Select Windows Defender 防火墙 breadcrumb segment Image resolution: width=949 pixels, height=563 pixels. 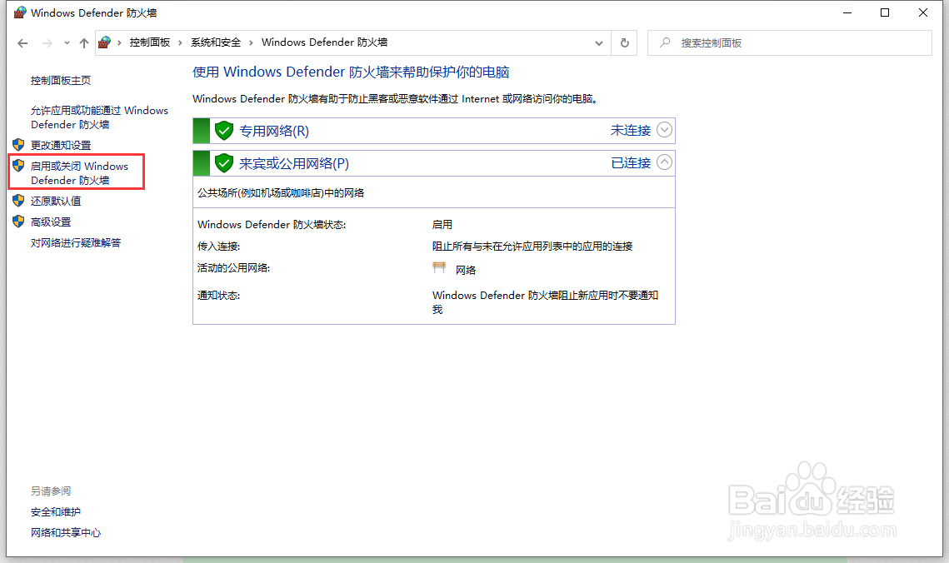click(324, 42)
